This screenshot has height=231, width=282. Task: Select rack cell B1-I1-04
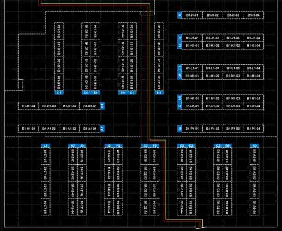pyautogui.click(x=253, y=15)
